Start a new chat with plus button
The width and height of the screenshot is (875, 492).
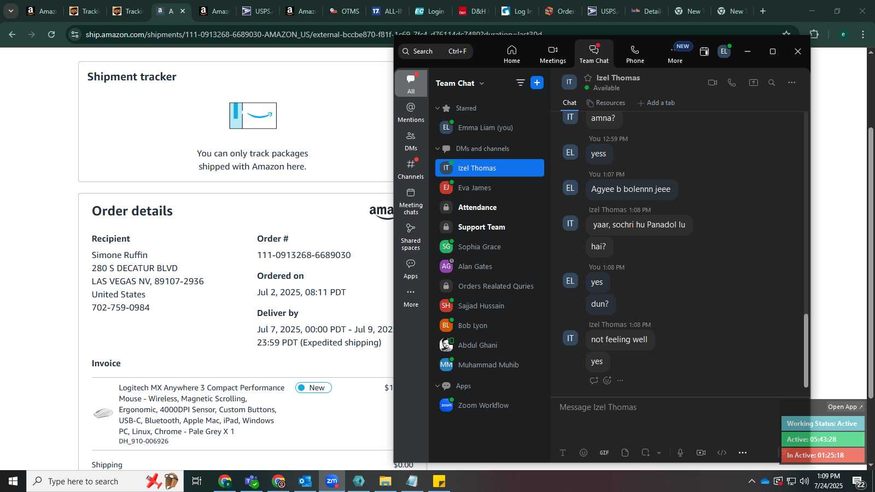(x=537, y=83)
